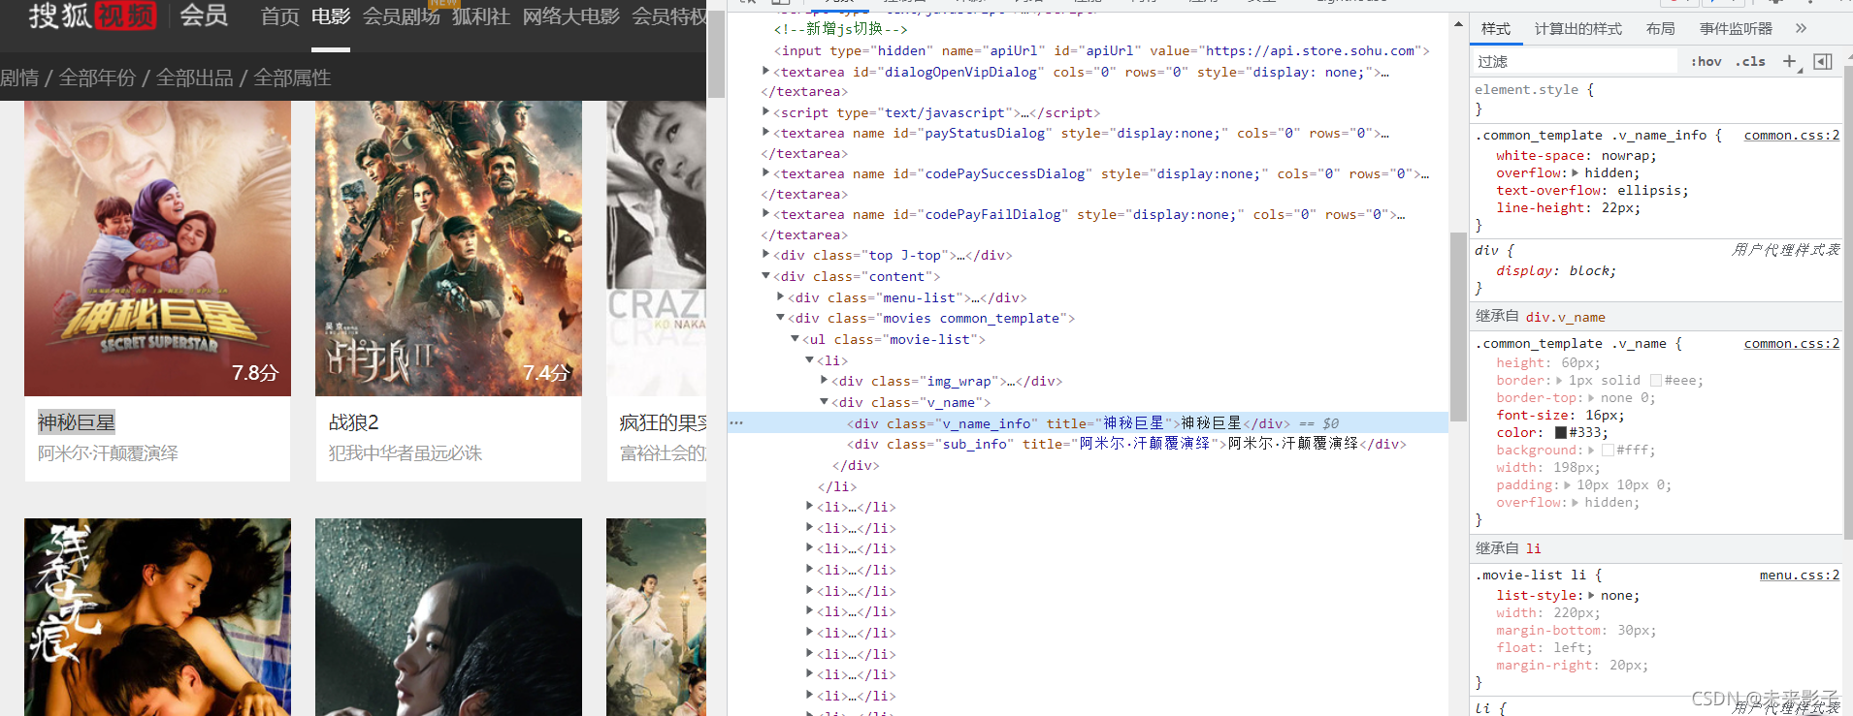Viewport: 1853px width, 716px height.
Task: Expand the codePaySuccessDialog textarea node
Action: click(x=766, y=173)
